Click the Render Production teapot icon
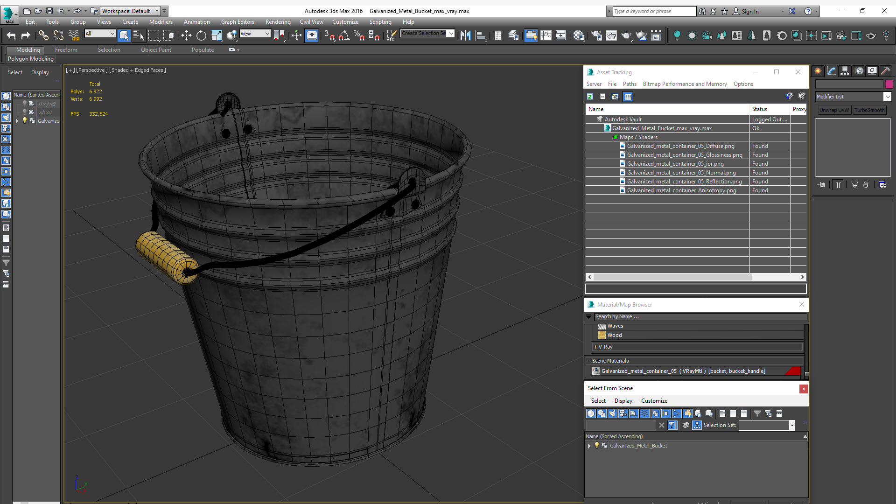The width and height of the screenshot is (896, 504). click(x=626, y=35)
